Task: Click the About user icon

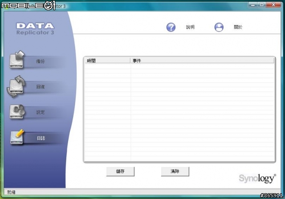Action: [x=219, y=27]
